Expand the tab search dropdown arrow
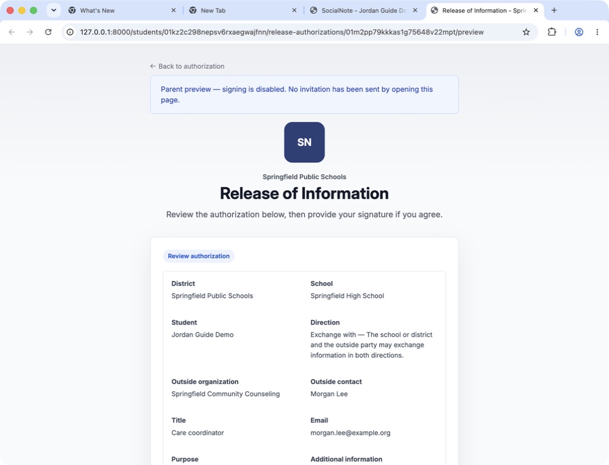Image resolution: width=609 pixels, height=465 pixels. [x=54, y=10]
